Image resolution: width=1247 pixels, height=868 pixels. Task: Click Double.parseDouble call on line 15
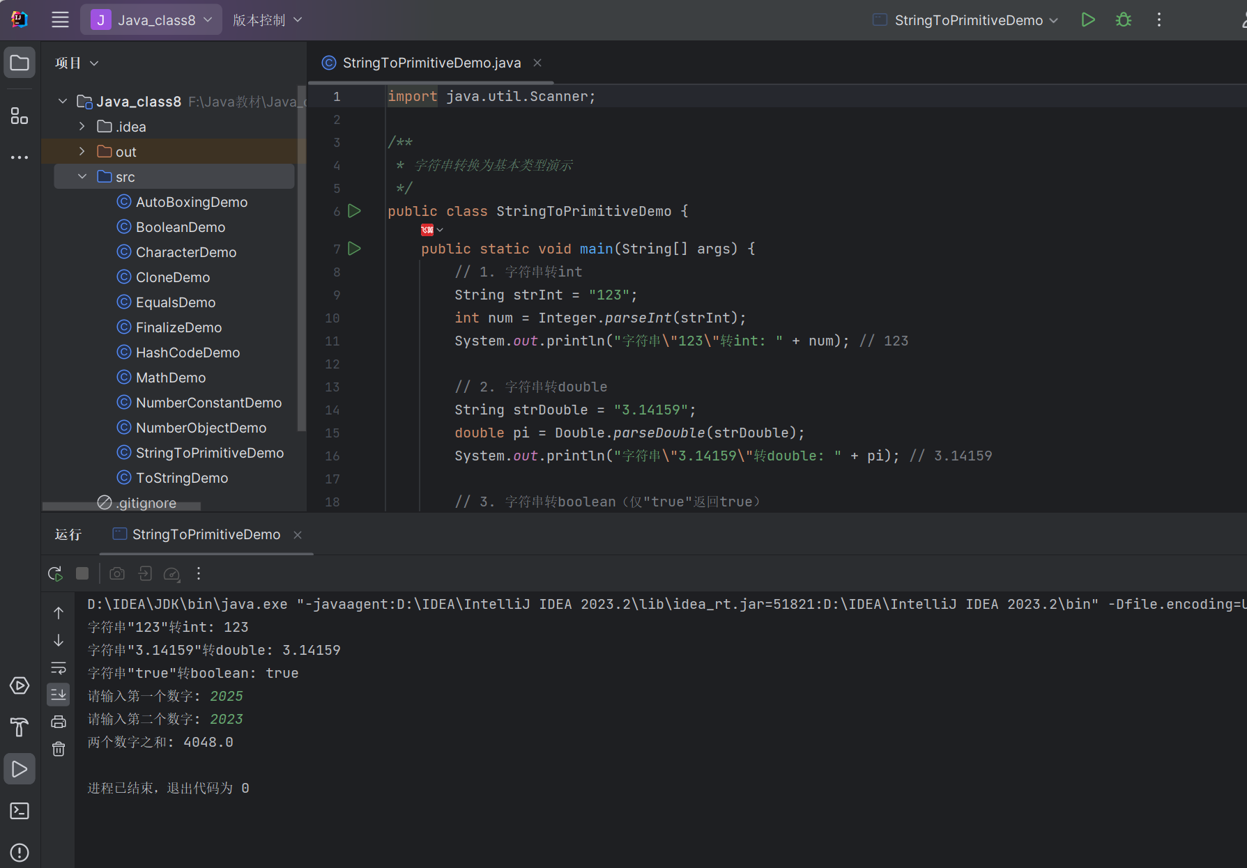pyautogui.click(x=679, y=433)
